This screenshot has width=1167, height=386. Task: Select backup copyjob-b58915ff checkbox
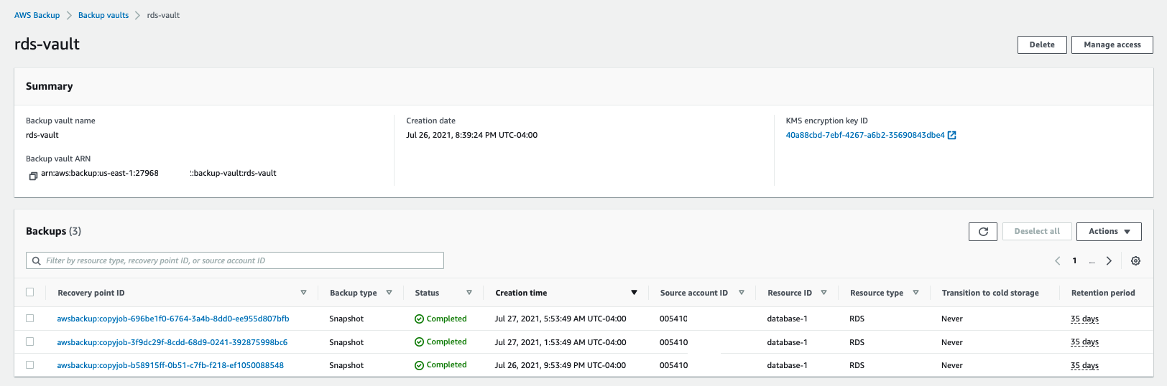[x=29, y=364]
